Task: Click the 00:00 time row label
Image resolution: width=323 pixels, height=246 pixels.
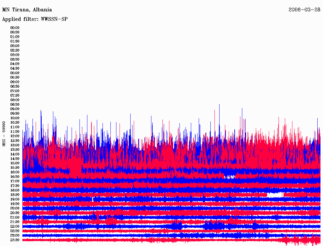Action: pyautogui.click(x=15, y=28)
